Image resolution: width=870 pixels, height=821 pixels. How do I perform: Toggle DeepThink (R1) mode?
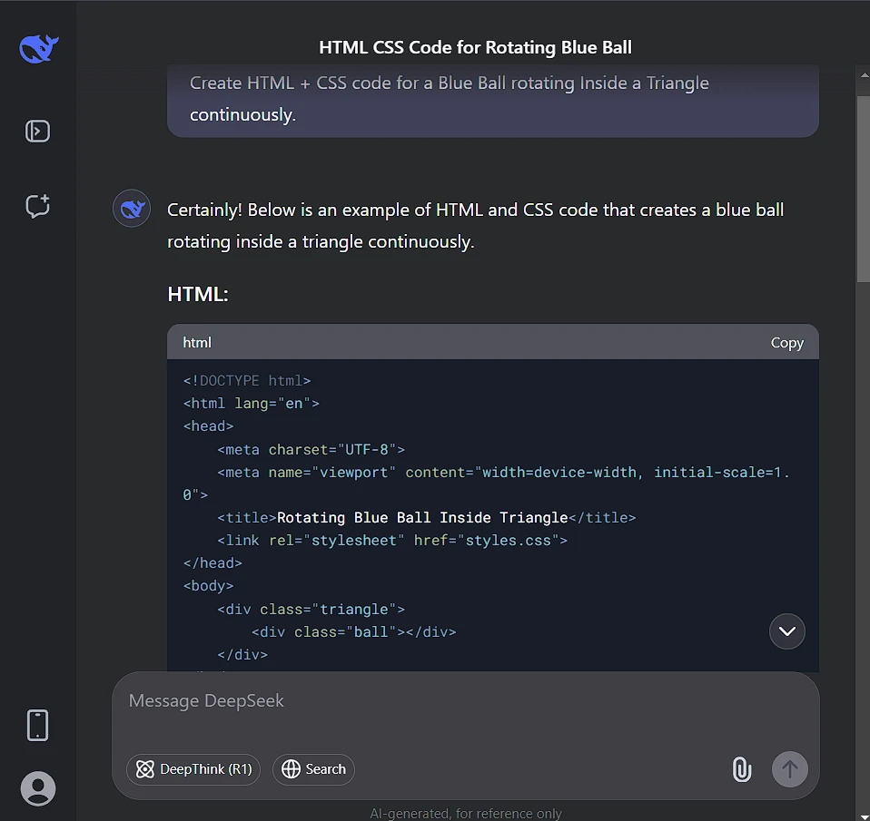pyautogui.click(x=193, y=769)
